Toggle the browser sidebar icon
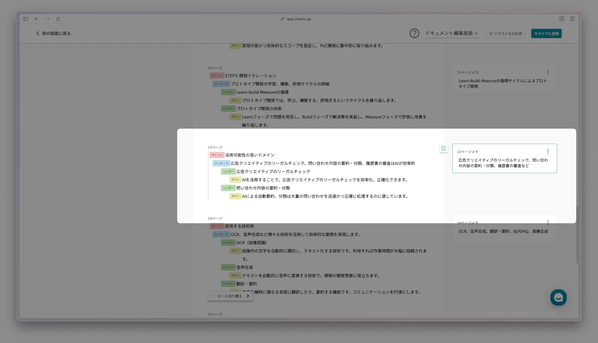This screenshot has height=343, width=598. (26, 19)
